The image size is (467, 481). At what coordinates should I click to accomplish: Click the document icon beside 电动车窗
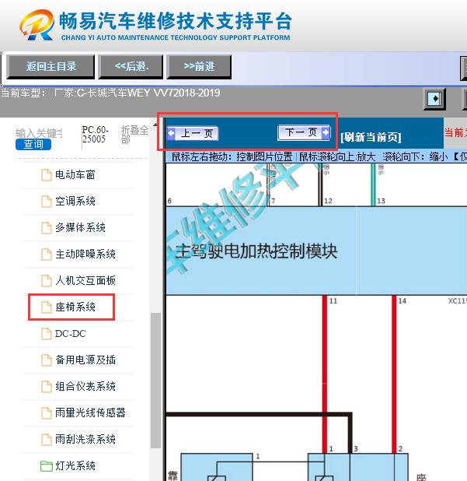pyautogui.click(x=47, y=175)
